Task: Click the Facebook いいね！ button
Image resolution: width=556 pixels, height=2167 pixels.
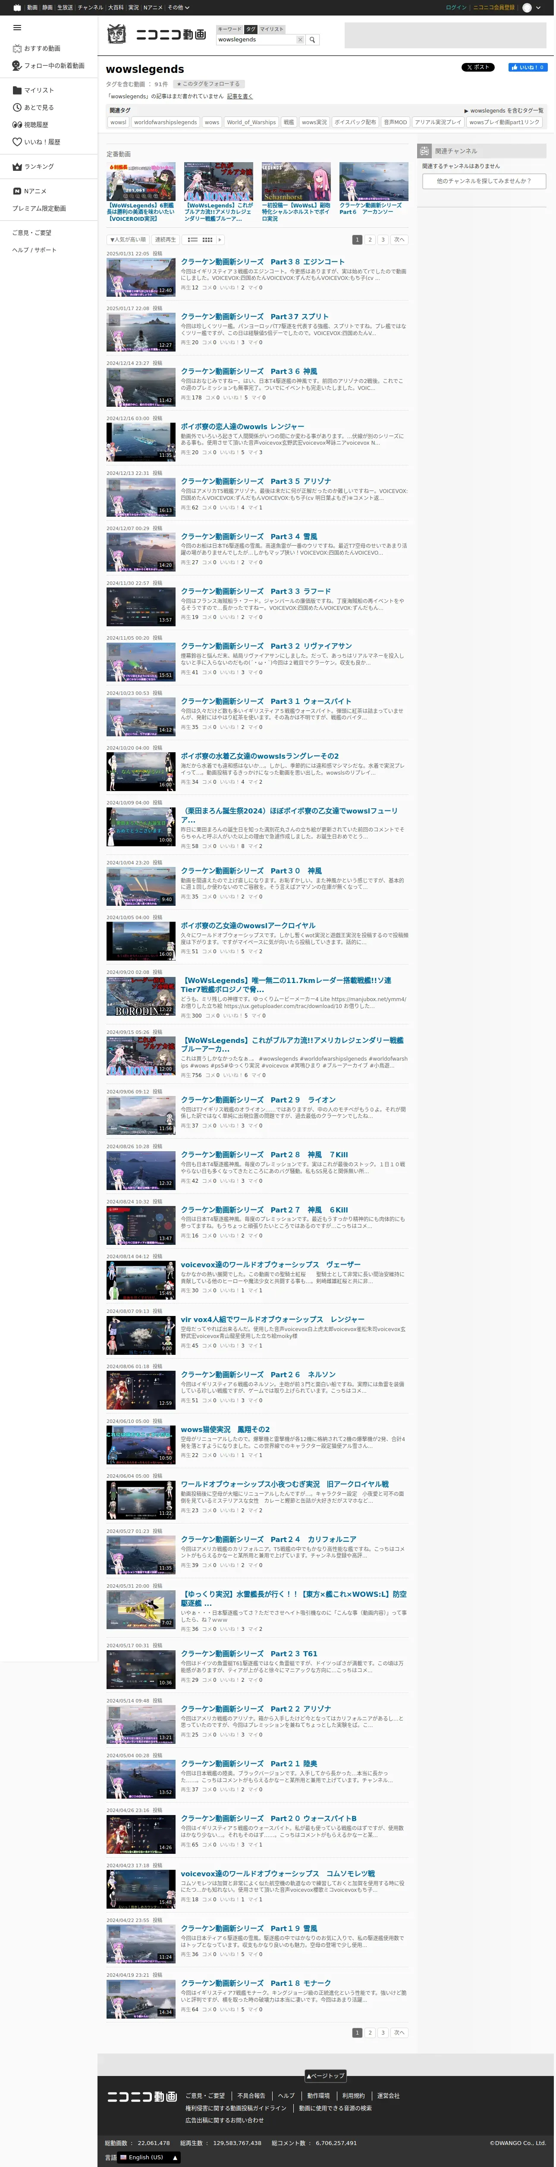Action: 528,67
